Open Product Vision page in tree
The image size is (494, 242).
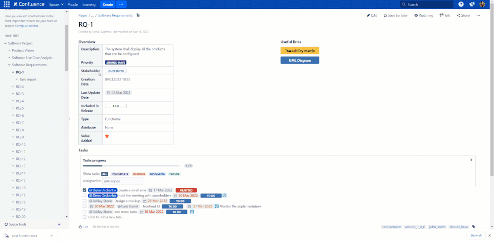coord(23,50)
